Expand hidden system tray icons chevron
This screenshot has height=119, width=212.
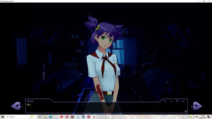pos(188,117)
